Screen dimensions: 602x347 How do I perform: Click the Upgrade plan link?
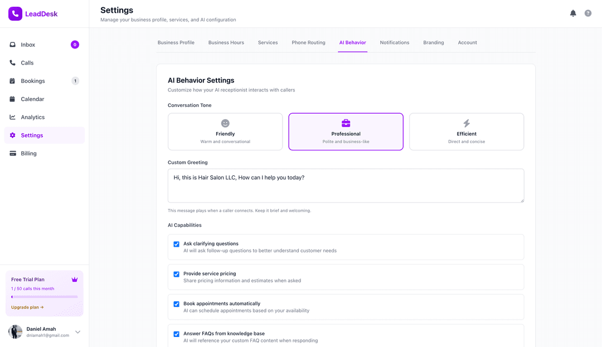[x=27, y=307]
